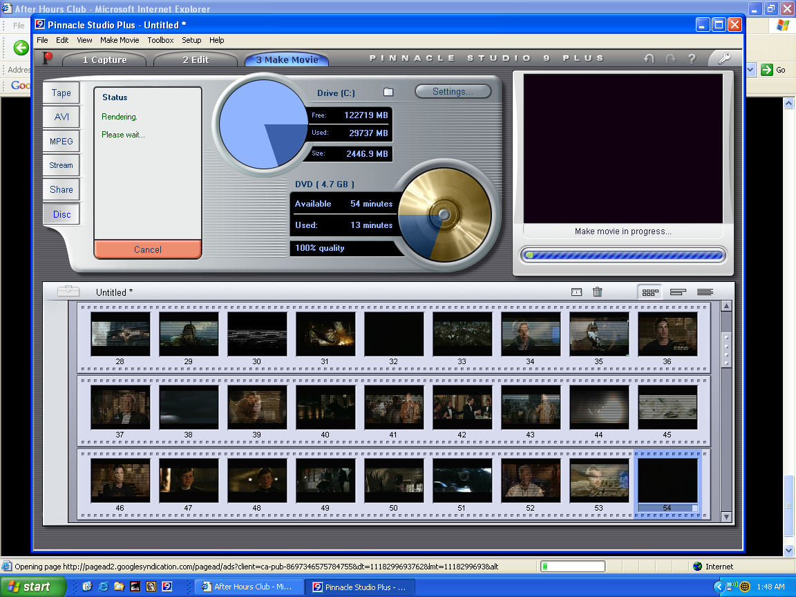Click the Internet Explorer page loading progress bar
The width and height of the screenshot is (796, 597).
(x=573, y=566)
